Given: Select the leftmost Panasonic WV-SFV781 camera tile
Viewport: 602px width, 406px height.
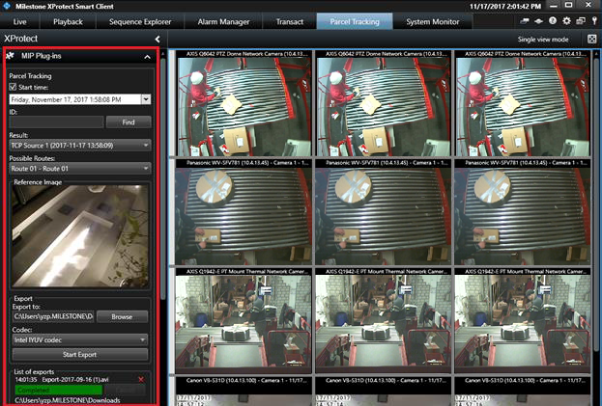Looking at the screenshot, I should click(244, 212).
